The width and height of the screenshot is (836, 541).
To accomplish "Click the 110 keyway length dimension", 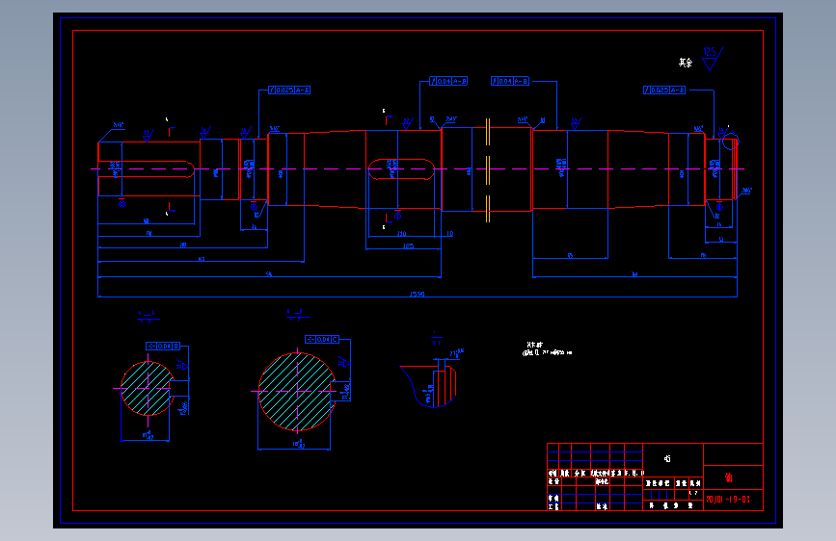I will pyautogui.click(x=401, y=234).
